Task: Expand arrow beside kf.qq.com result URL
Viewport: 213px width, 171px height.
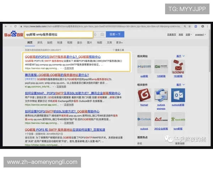Action: click(x=53, y=87)
